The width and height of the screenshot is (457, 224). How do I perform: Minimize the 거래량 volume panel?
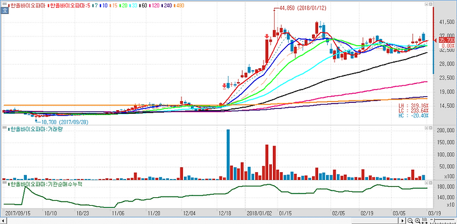427,128
